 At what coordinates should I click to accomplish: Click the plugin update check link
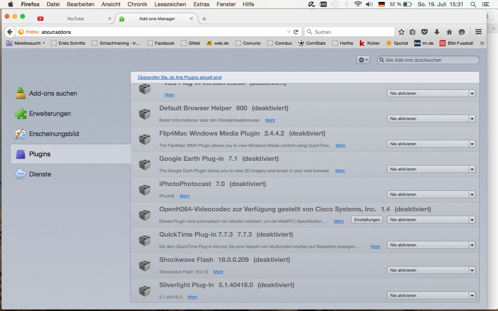179,77
